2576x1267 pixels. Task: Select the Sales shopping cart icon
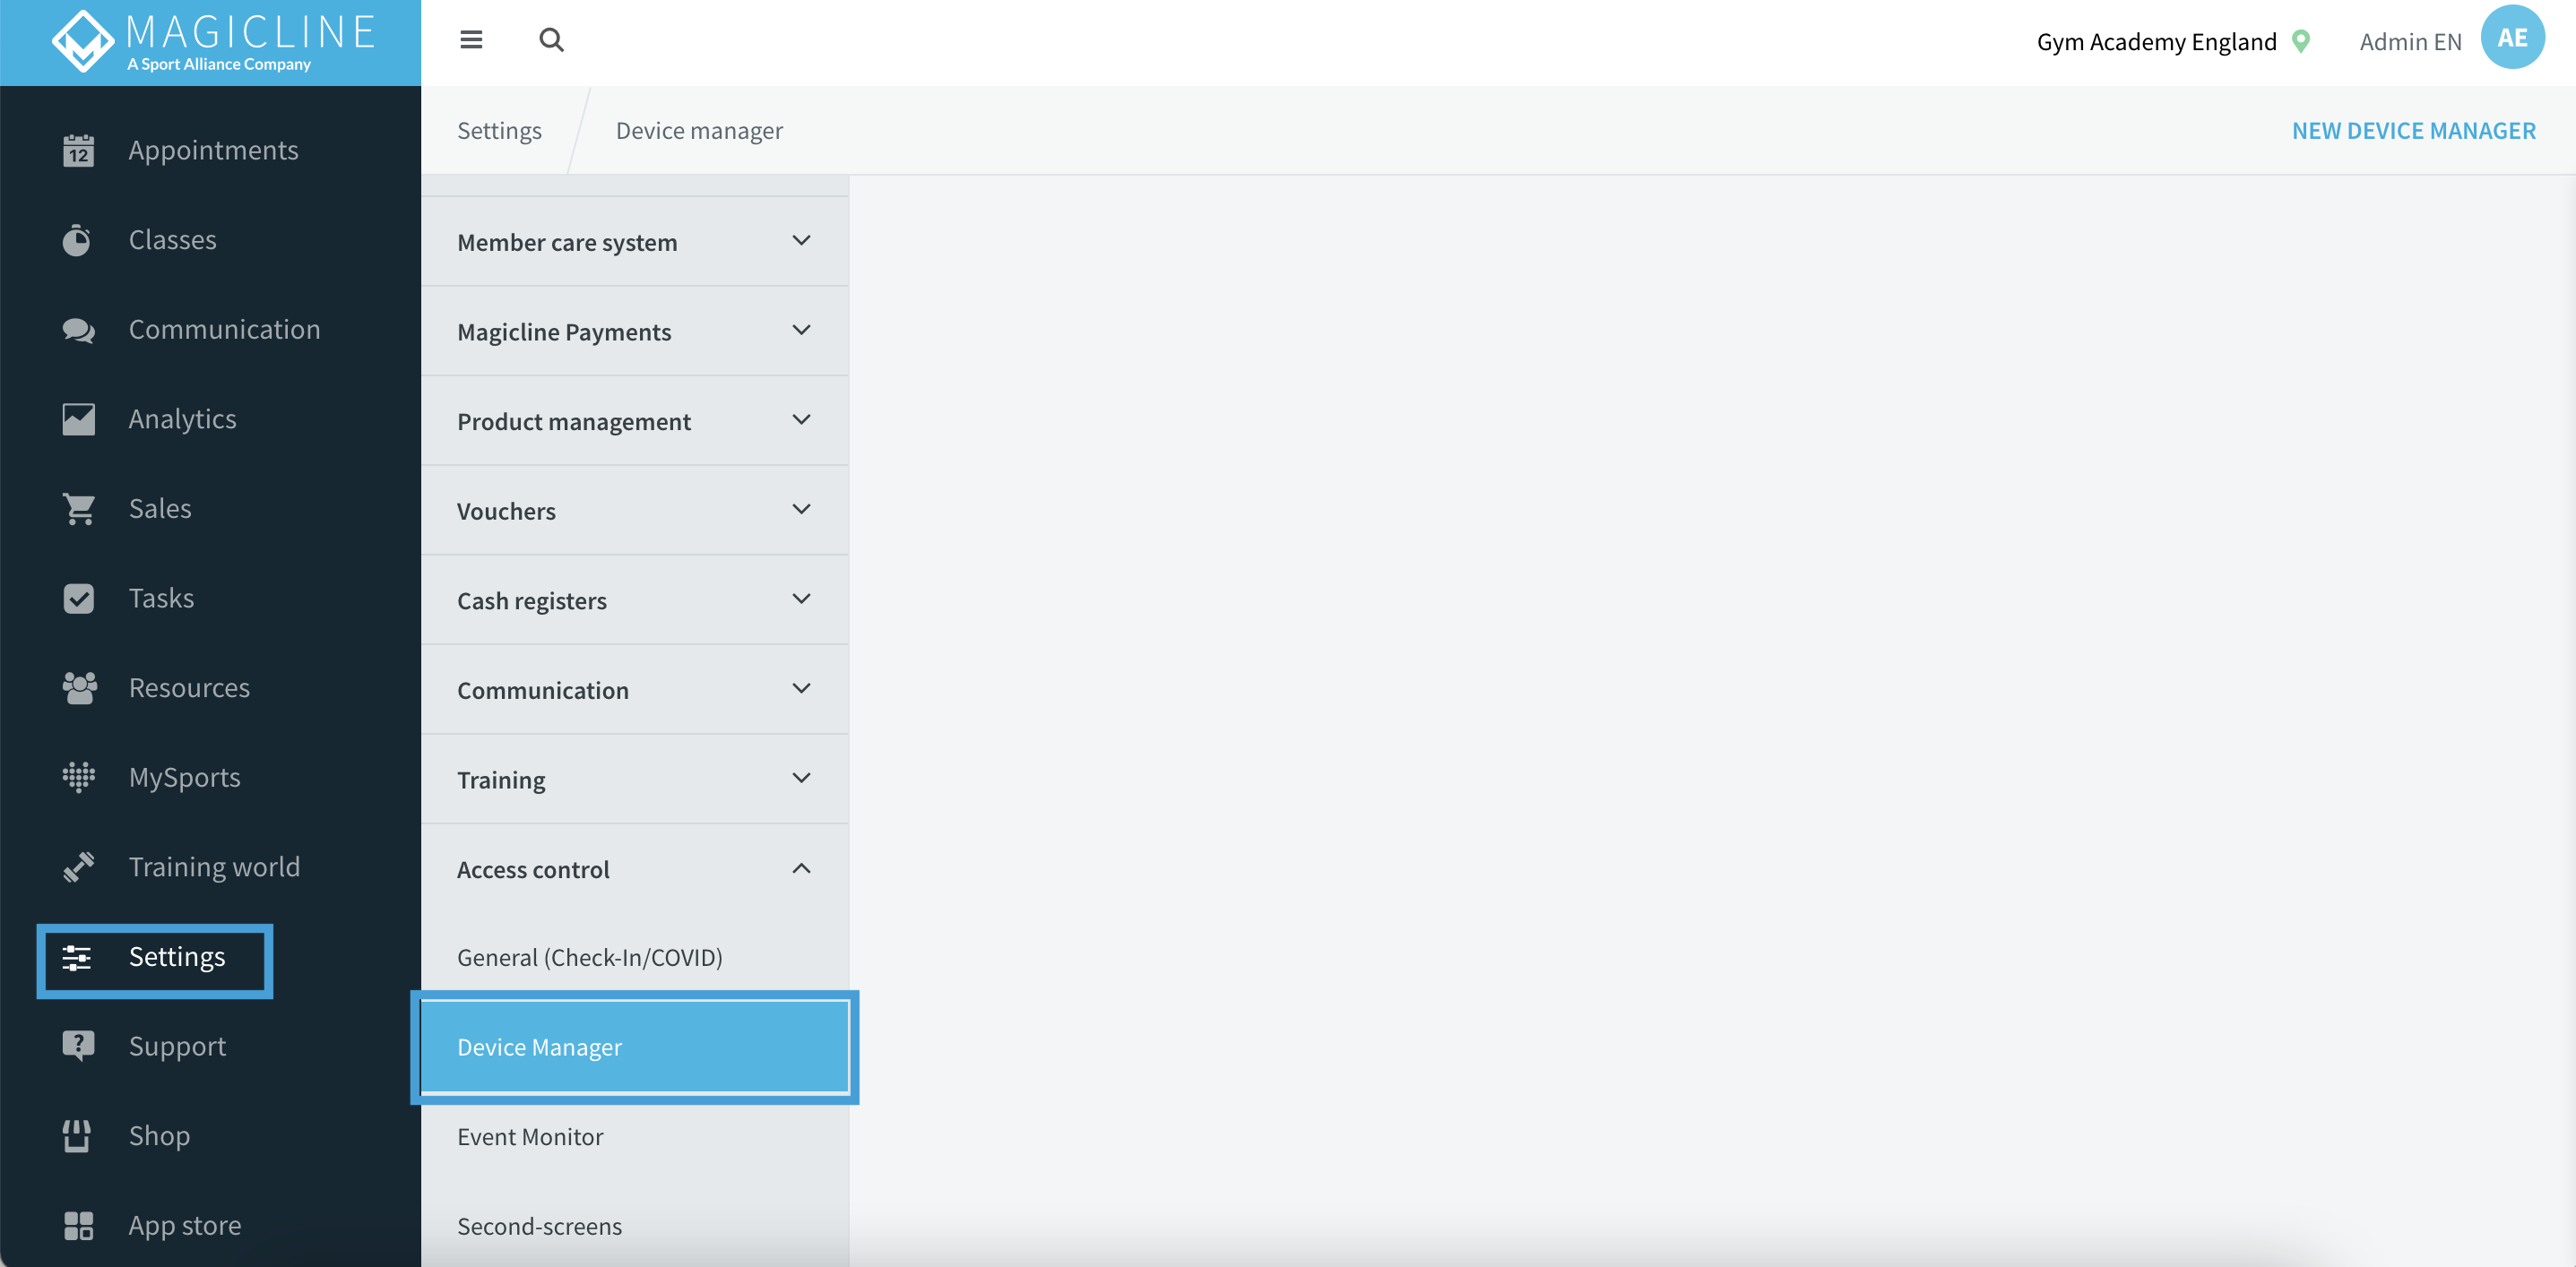click(78, 508)
